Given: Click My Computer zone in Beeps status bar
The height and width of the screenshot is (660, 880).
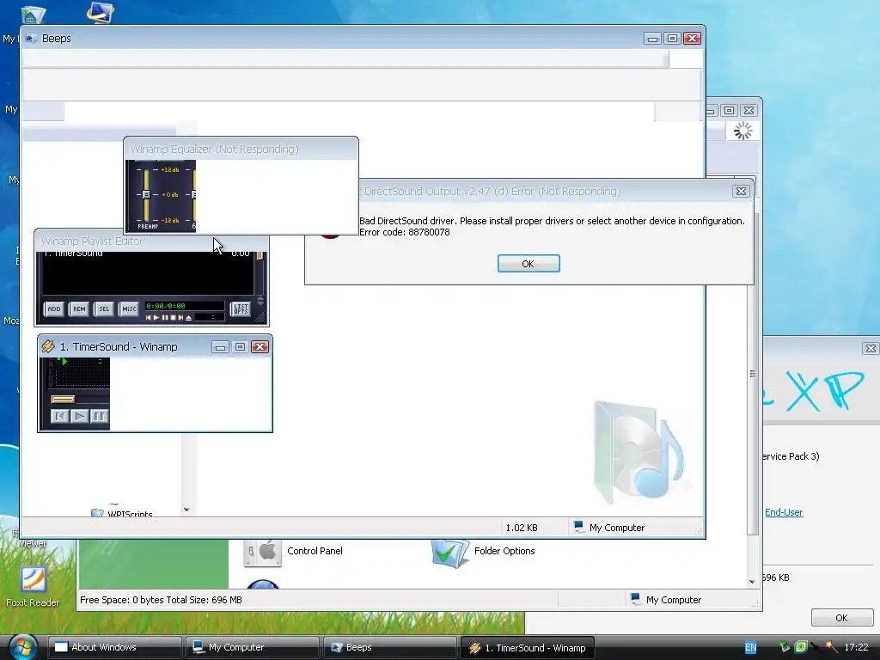Looking at the screenshot, I should 609,528.
